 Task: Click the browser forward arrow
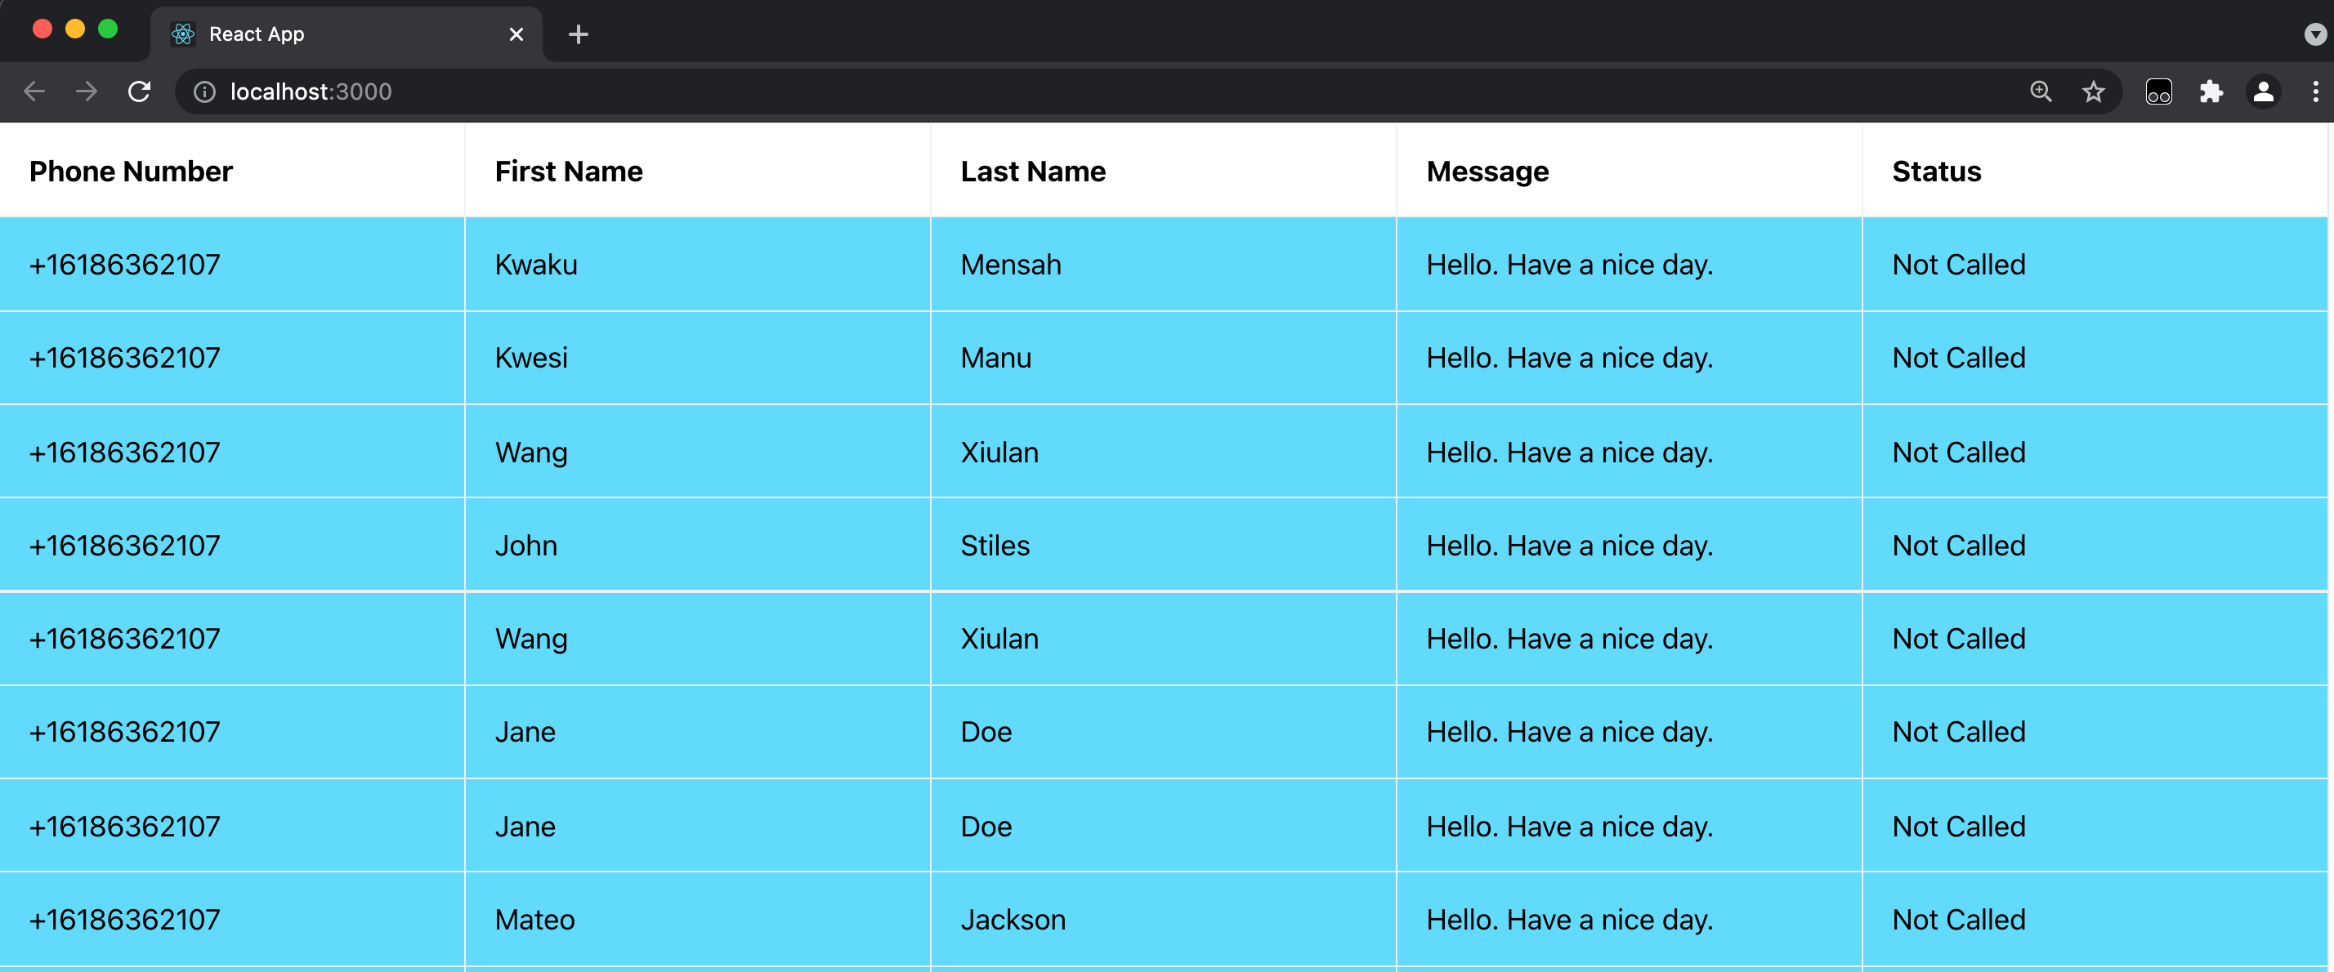pyautogui.click(x=87, y=91)
